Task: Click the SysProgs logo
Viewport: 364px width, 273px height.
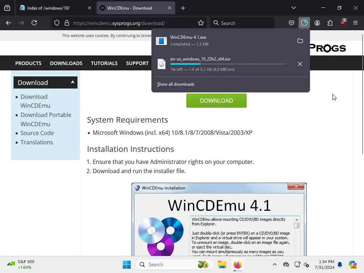Action: 328,48
